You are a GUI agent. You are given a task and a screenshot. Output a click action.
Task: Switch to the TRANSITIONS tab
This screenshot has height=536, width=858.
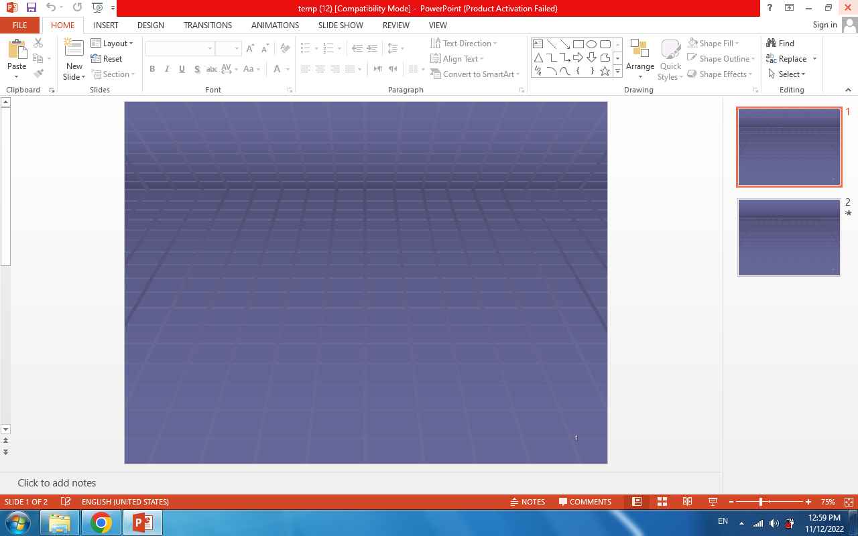[x=208, y=25]
